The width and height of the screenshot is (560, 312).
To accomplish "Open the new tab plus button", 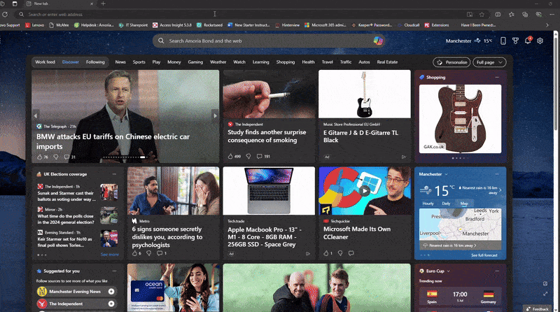I will click(103, 3).
